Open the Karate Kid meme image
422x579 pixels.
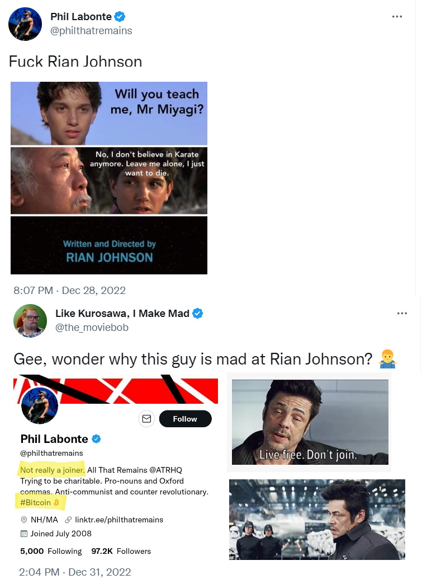point(109,178)
